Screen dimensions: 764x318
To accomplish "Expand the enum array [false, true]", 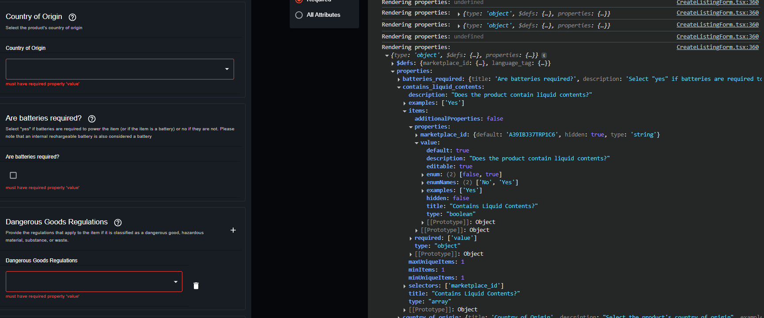I will (423, 175).
